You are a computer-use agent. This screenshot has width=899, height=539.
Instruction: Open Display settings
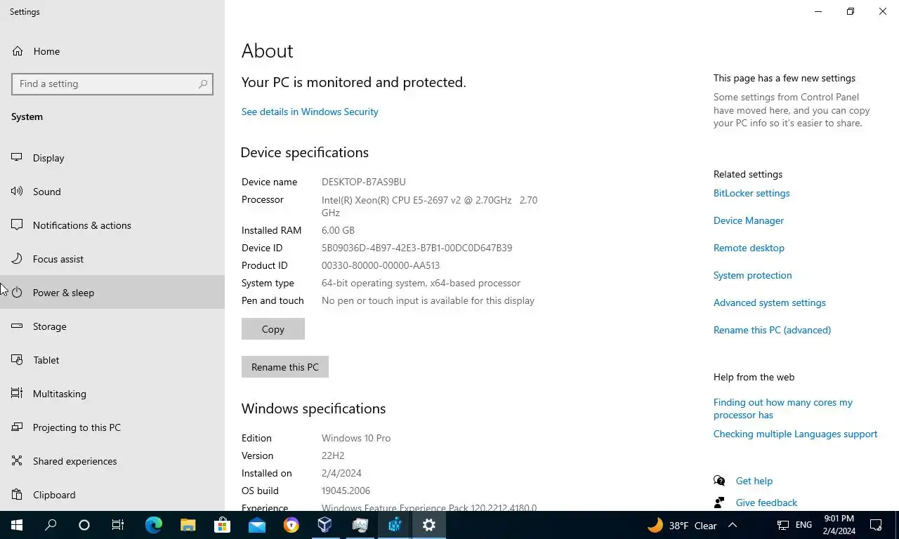coord(112,158)
